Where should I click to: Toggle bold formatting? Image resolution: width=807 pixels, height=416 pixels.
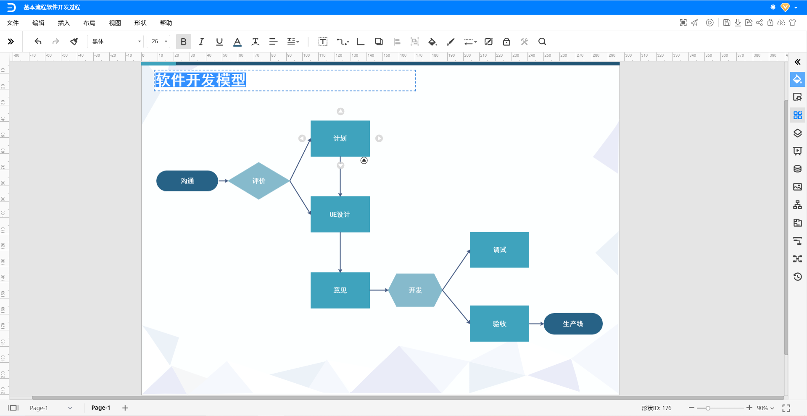point(184,42)
